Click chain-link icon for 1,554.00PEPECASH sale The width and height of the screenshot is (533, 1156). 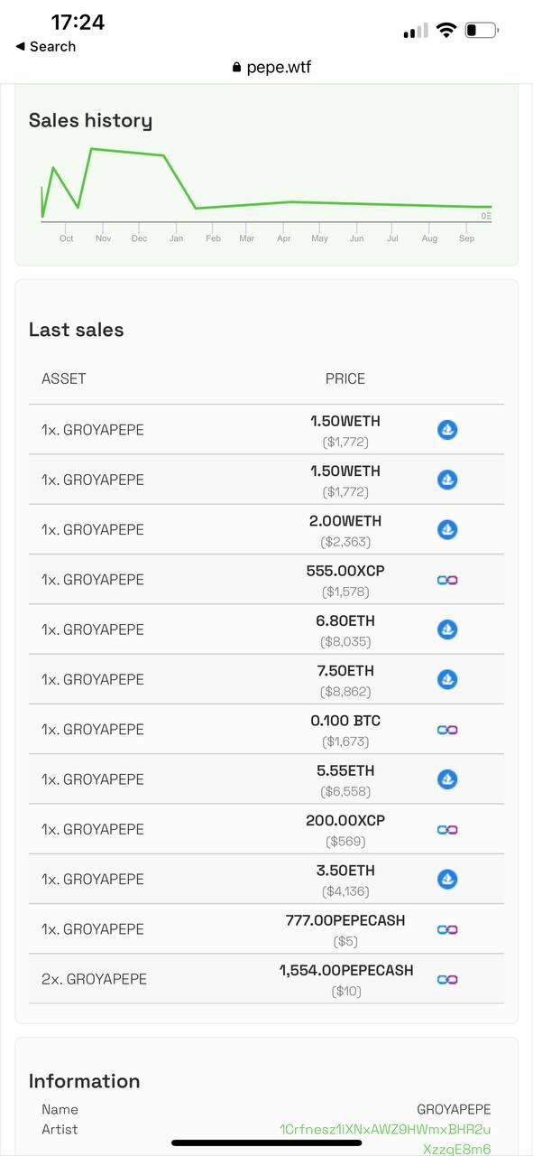(x=447, y=979)
